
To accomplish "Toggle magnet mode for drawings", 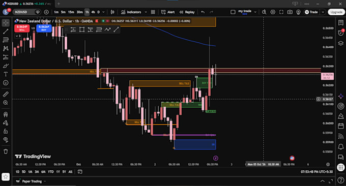I will (6, 114).
